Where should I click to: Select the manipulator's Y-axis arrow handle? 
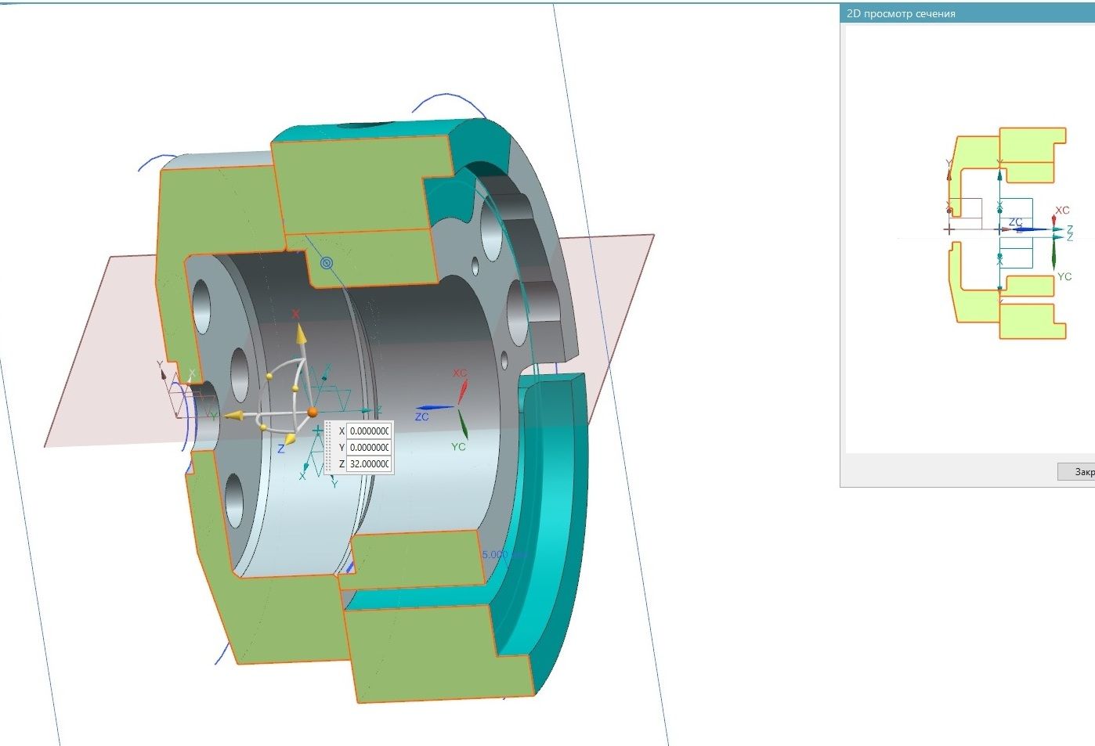pyautogui.click(x=233, y=416)
